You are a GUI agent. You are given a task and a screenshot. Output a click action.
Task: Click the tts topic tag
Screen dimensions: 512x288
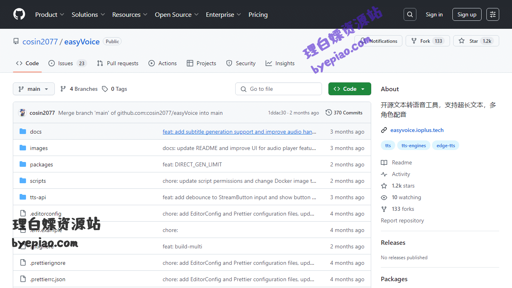(x=388, y=145)
